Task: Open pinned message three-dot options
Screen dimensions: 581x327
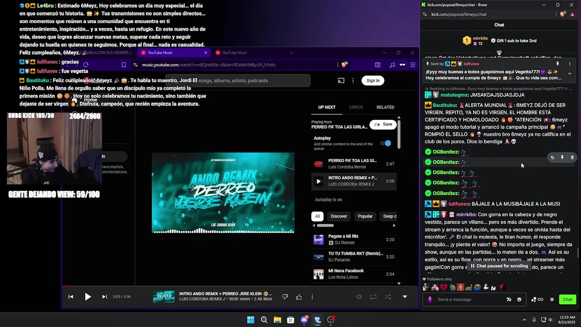Action: pos(570,64)
